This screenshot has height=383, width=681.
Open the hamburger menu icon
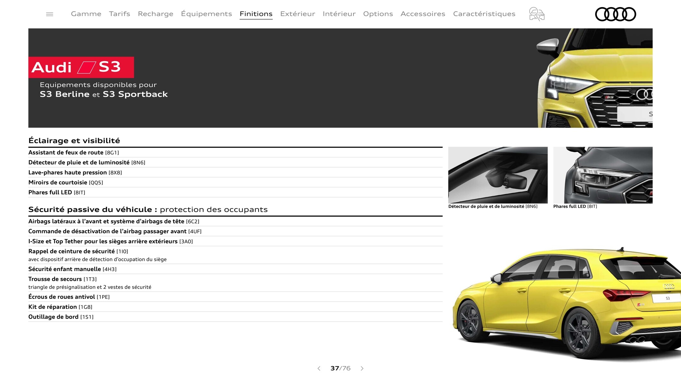[49, 14]
